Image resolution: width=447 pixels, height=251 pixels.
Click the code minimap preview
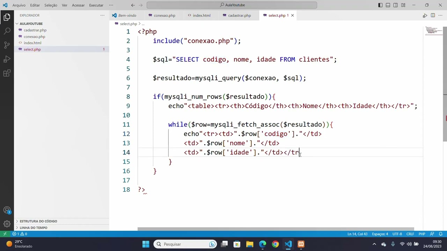[x=433, y=31]
